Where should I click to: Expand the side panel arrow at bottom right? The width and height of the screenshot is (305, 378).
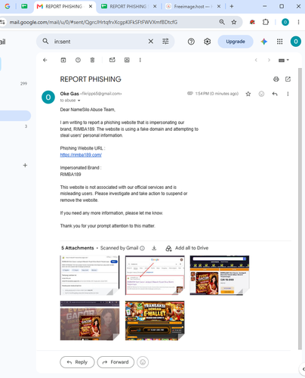pos(303,369)
